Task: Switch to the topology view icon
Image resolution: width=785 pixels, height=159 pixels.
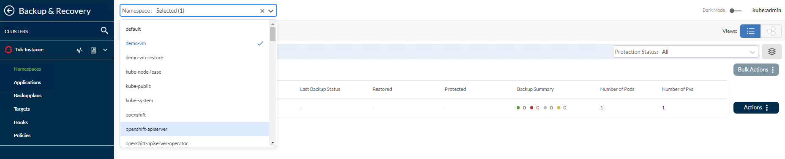Action: pos(771,31)
